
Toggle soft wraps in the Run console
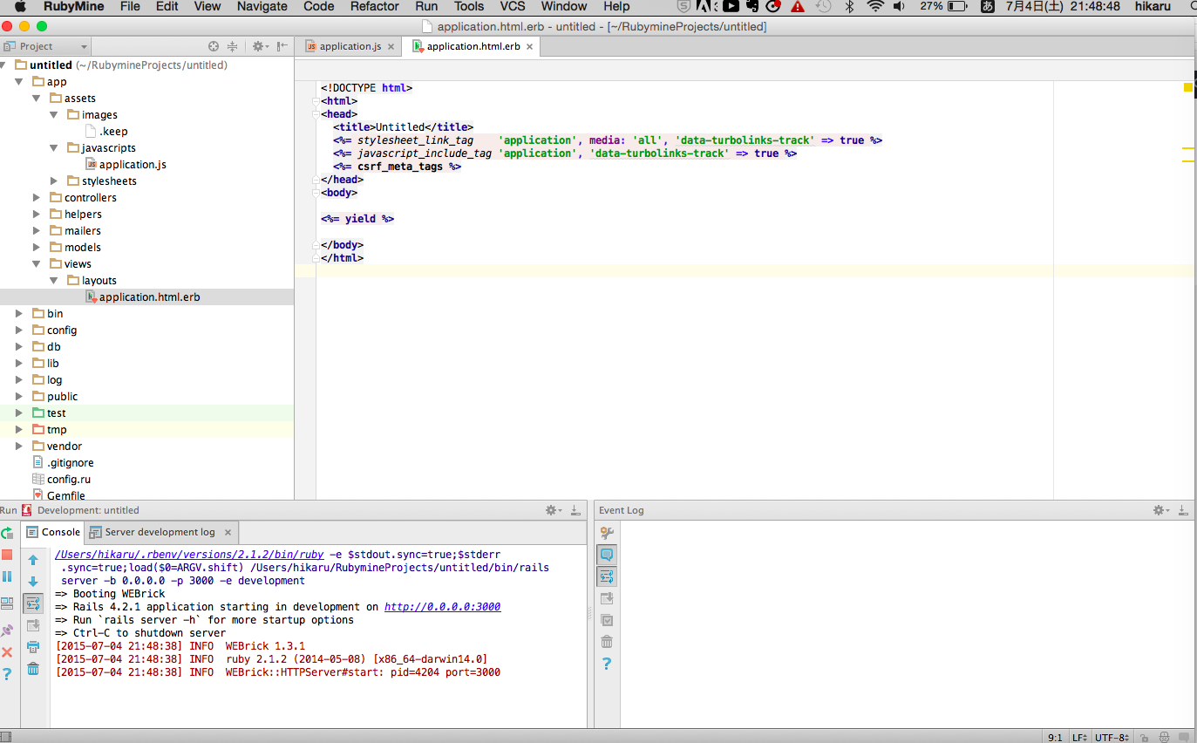pyautogui.click(x=33, y=603)
